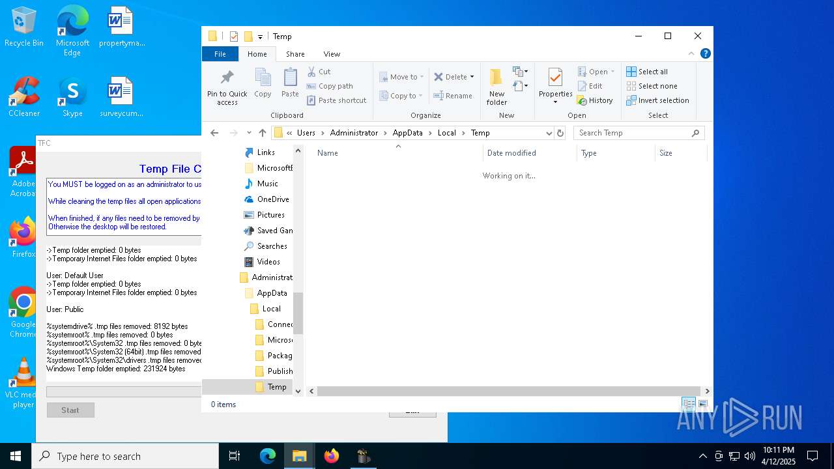834x469 pixels.
Task: Open the File menu tab
Action: tap(220, 54)
